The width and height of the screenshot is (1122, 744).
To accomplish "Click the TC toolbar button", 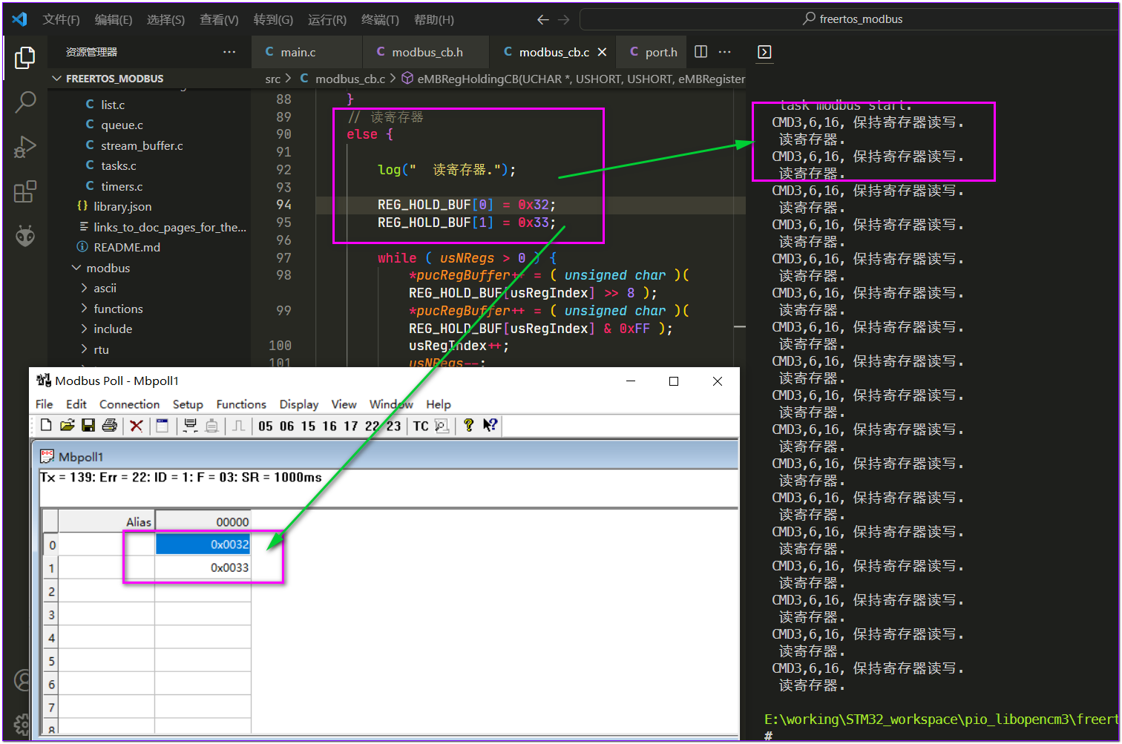I will (x=421, y=426).
